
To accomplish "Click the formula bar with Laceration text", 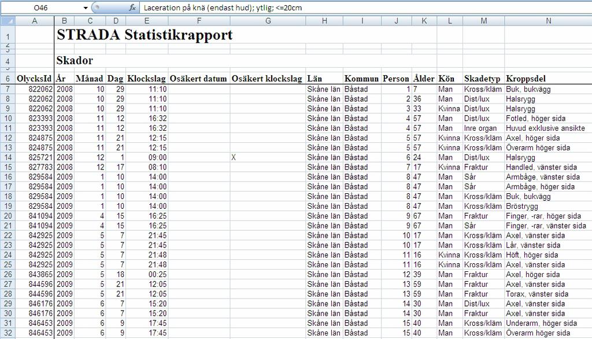I will [x=365, y=8].
